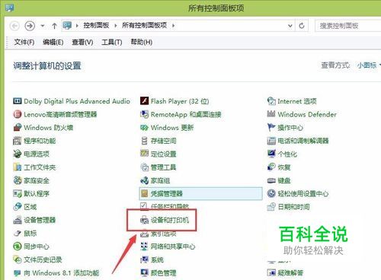This screenshot has height=280, width=381.
Task: Open the 工具(T) menu
Action: [x=112, y=42]
